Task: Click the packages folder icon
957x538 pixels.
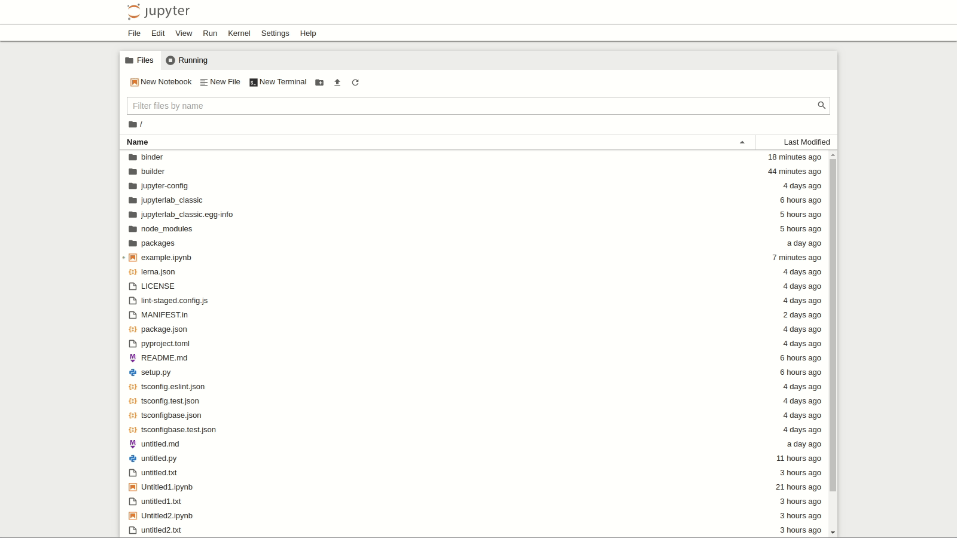Action: [133, 243]
